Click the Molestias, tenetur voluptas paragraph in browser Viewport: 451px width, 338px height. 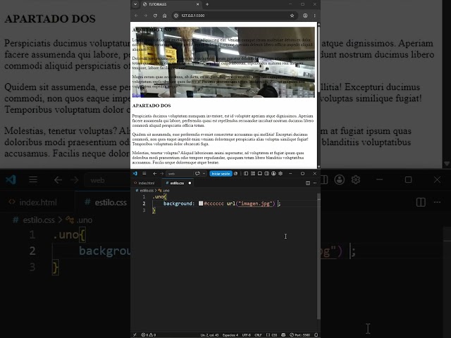[x=218, y=158]
